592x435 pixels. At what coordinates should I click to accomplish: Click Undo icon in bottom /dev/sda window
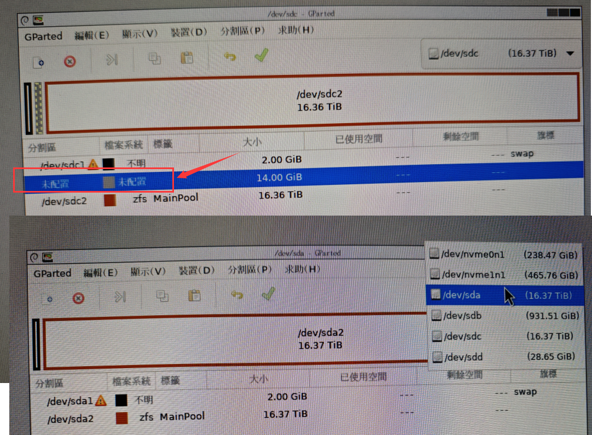pos(237,294)
